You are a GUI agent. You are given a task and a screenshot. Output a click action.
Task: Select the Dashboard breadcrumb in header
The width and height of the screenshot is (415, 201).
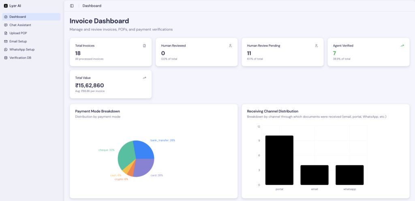pyautogui.click(x=92, y=6)
